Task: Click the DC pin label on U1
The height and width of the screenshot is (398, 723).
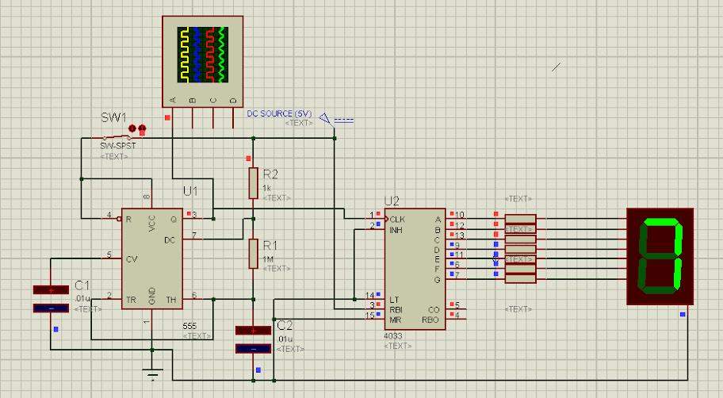Action: (170, 240)
